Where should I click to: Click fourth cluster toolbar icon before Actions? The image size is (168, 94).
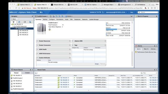60,16
